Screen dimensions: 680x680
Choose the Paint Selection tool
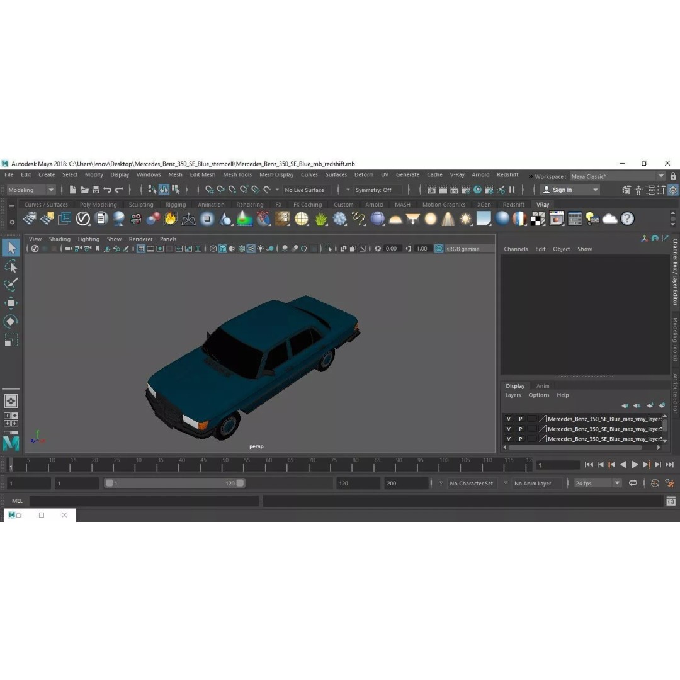pyautogui.click(x=11, y=284)
